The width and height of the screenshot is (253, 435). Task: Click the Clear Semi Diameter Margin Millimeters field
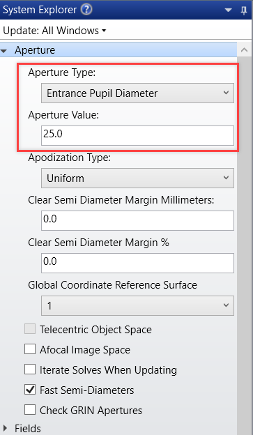[137, 220]
